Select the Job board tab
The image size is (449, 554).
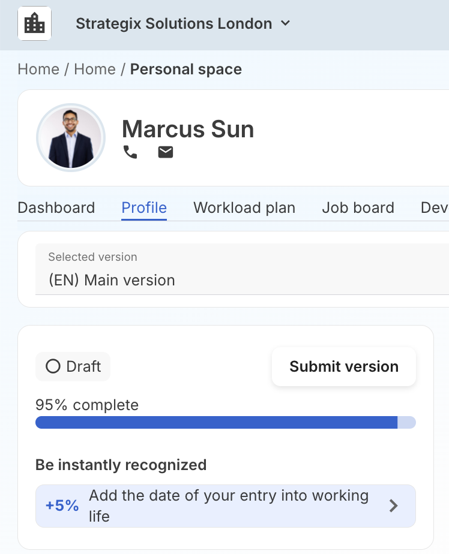tap(358, 207)
